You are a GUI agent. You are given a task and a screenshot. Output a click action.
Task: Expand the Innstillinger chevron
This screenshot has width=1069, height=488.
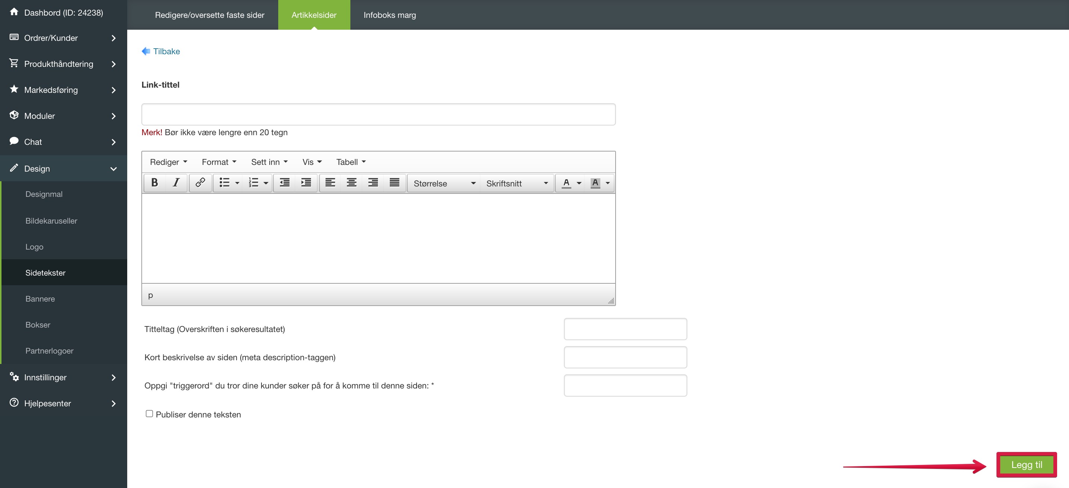[113, 377]
